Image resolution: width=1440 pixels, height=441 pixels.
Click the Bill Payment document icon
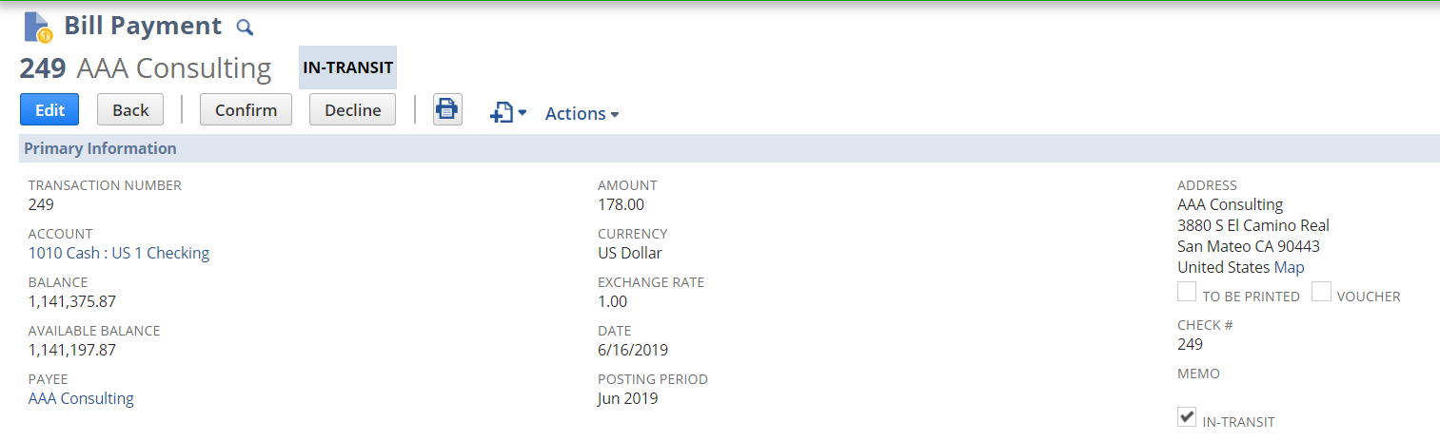[38, 27]
